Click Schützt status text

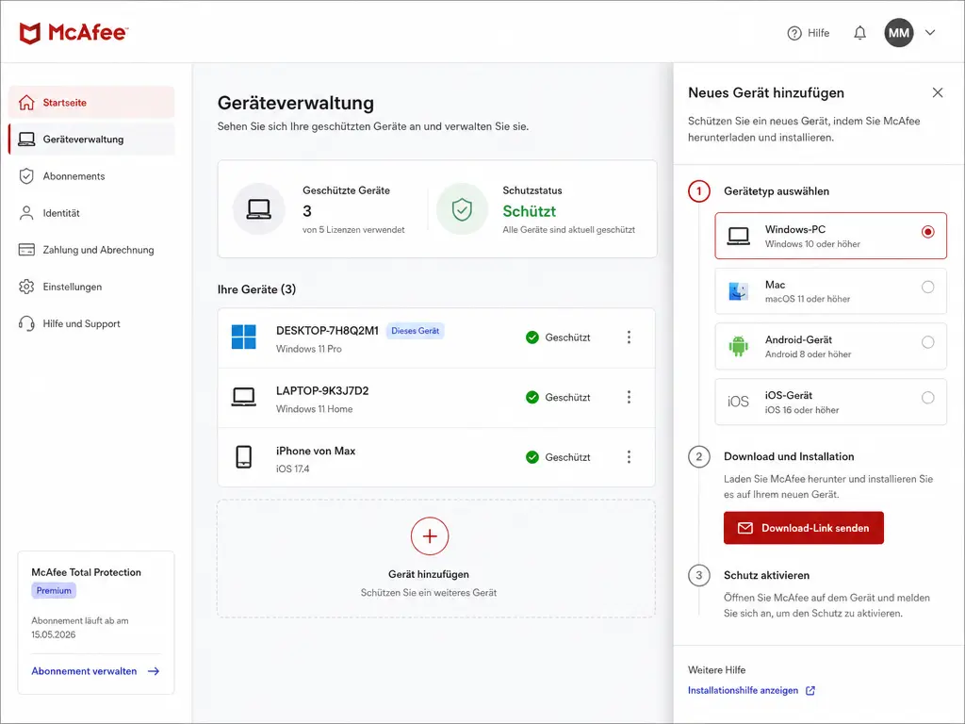pyautogui.click(x=530, y=211)
